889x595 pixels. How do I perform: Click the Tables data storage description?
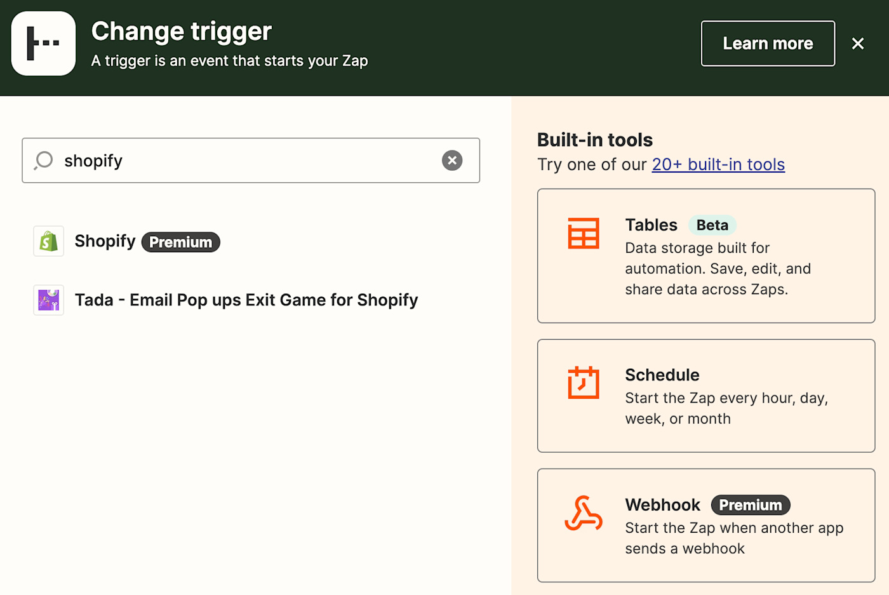coord(718,269)
